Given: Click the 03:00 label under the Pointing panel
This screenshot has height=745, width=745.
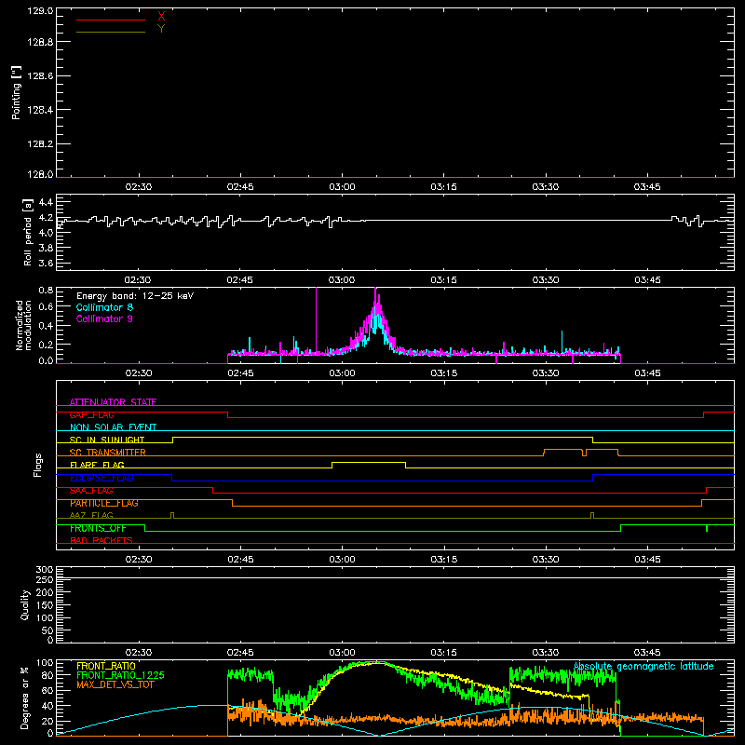Looking at the screenshot, I should click(x=342, y=187).
